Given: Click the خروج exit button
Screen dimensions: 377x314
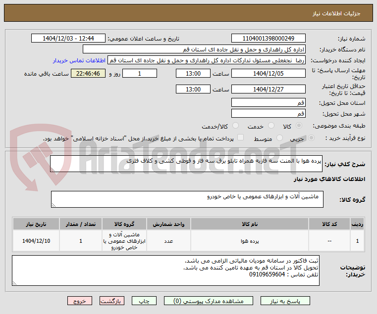Looking at the screenshot, I should coord(80,301).
